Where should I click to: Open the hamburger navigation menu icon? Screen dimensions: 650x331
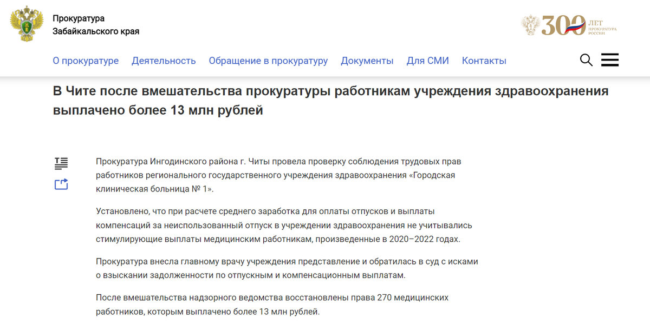(610, 59)
